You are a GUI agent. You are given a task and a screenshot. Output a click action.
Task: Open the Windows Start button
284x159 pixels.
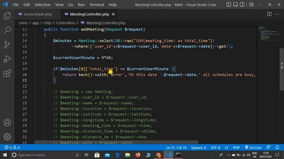pyautogui.click(x=5, y=155)
